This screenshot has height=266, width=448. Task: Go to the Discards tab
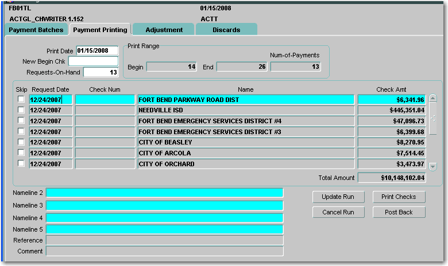pyautogui.click(x=226, y=30)
